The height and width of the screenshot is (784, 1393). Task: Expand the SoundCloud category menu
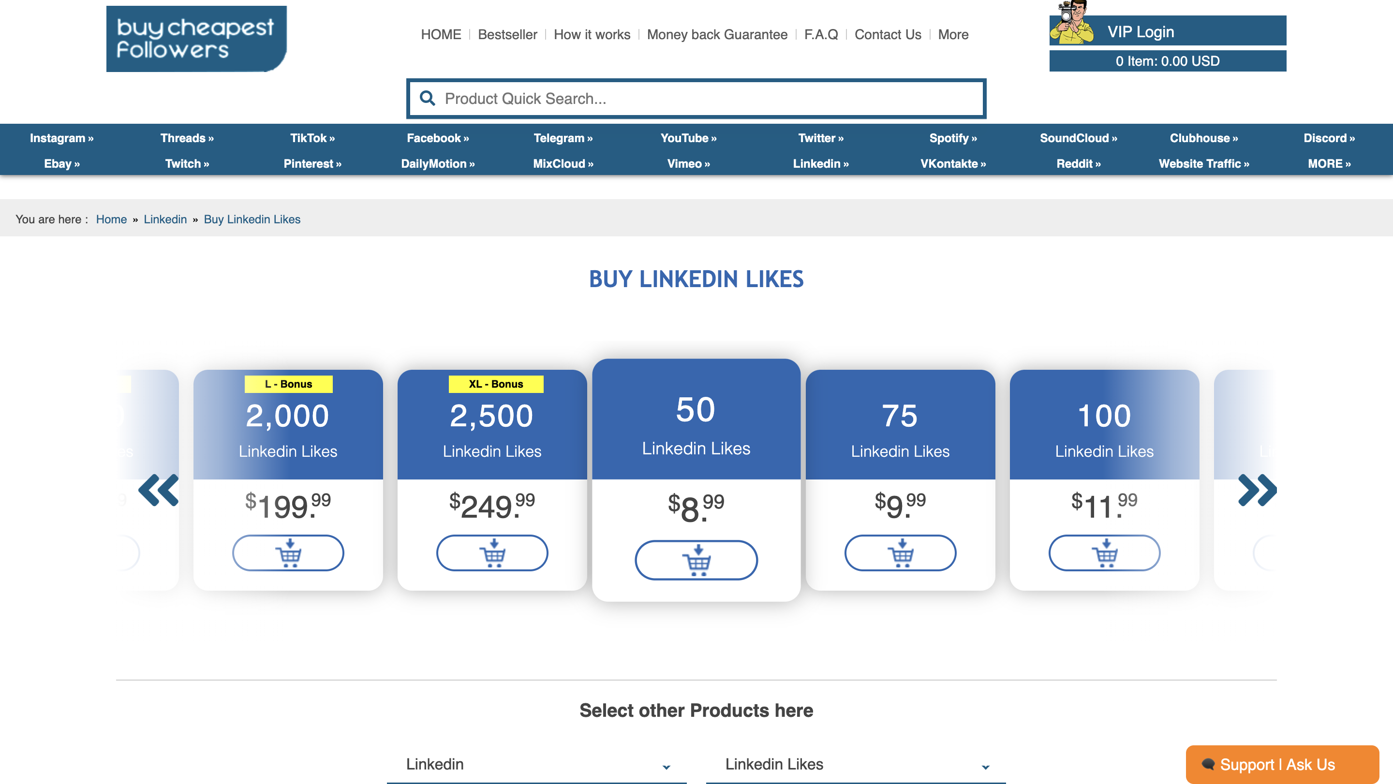1078,138
